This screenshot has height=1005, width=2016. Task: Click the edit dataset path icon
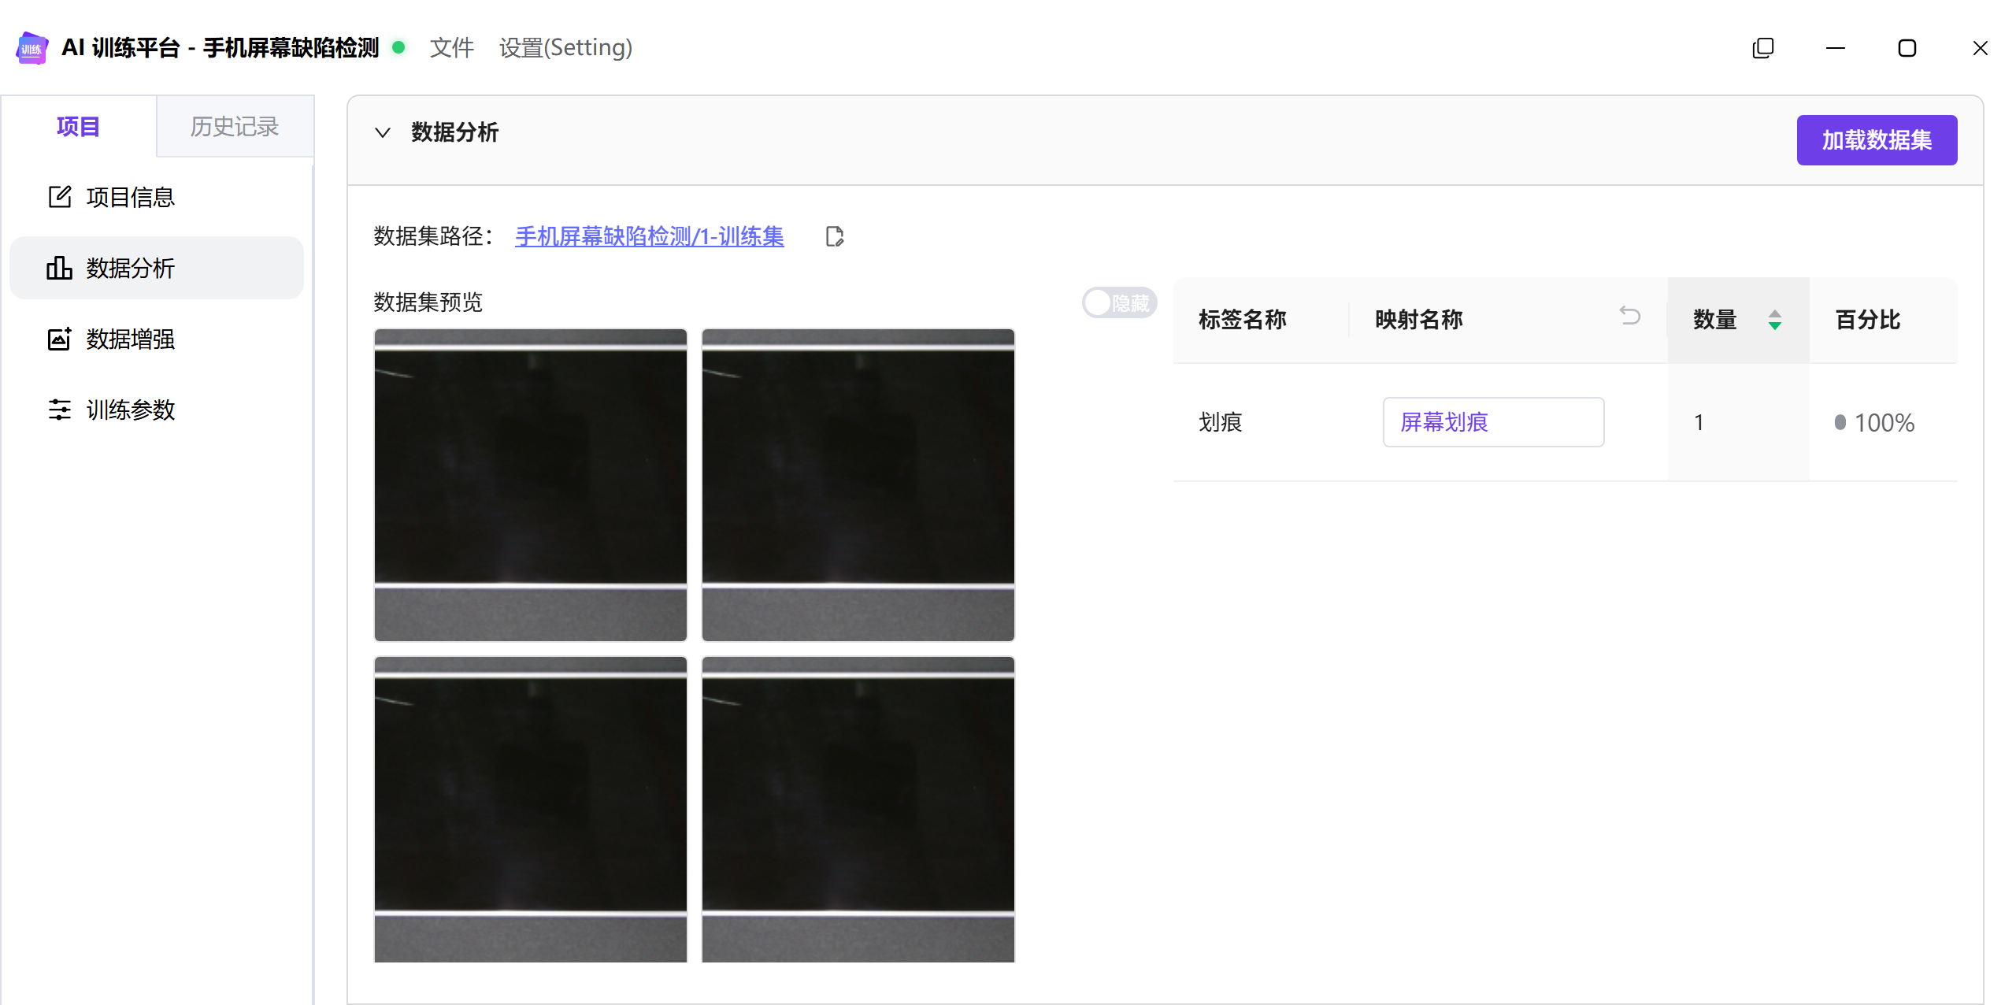[835, 236]
